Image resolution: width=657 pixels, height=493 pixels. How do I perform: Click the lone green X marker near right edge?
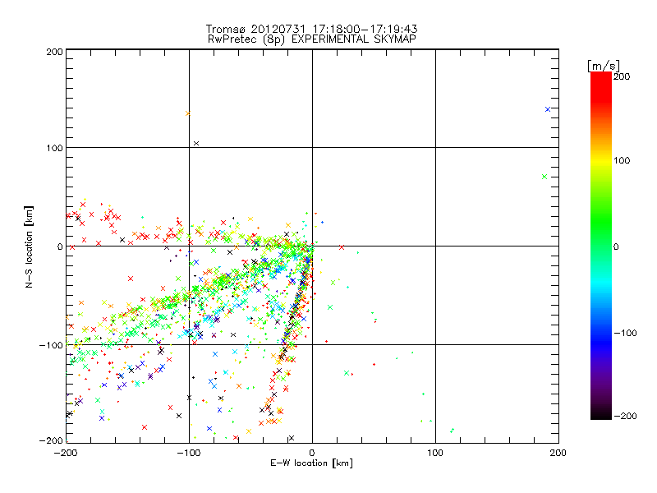(x=544, y=177)
